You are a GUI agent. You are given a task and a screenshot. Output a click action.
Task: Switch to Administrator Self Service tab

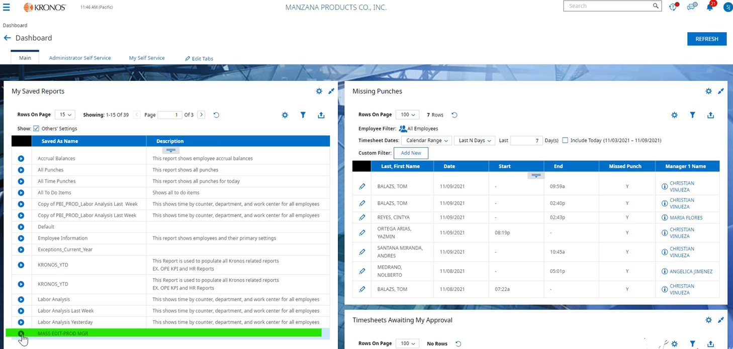79,58
